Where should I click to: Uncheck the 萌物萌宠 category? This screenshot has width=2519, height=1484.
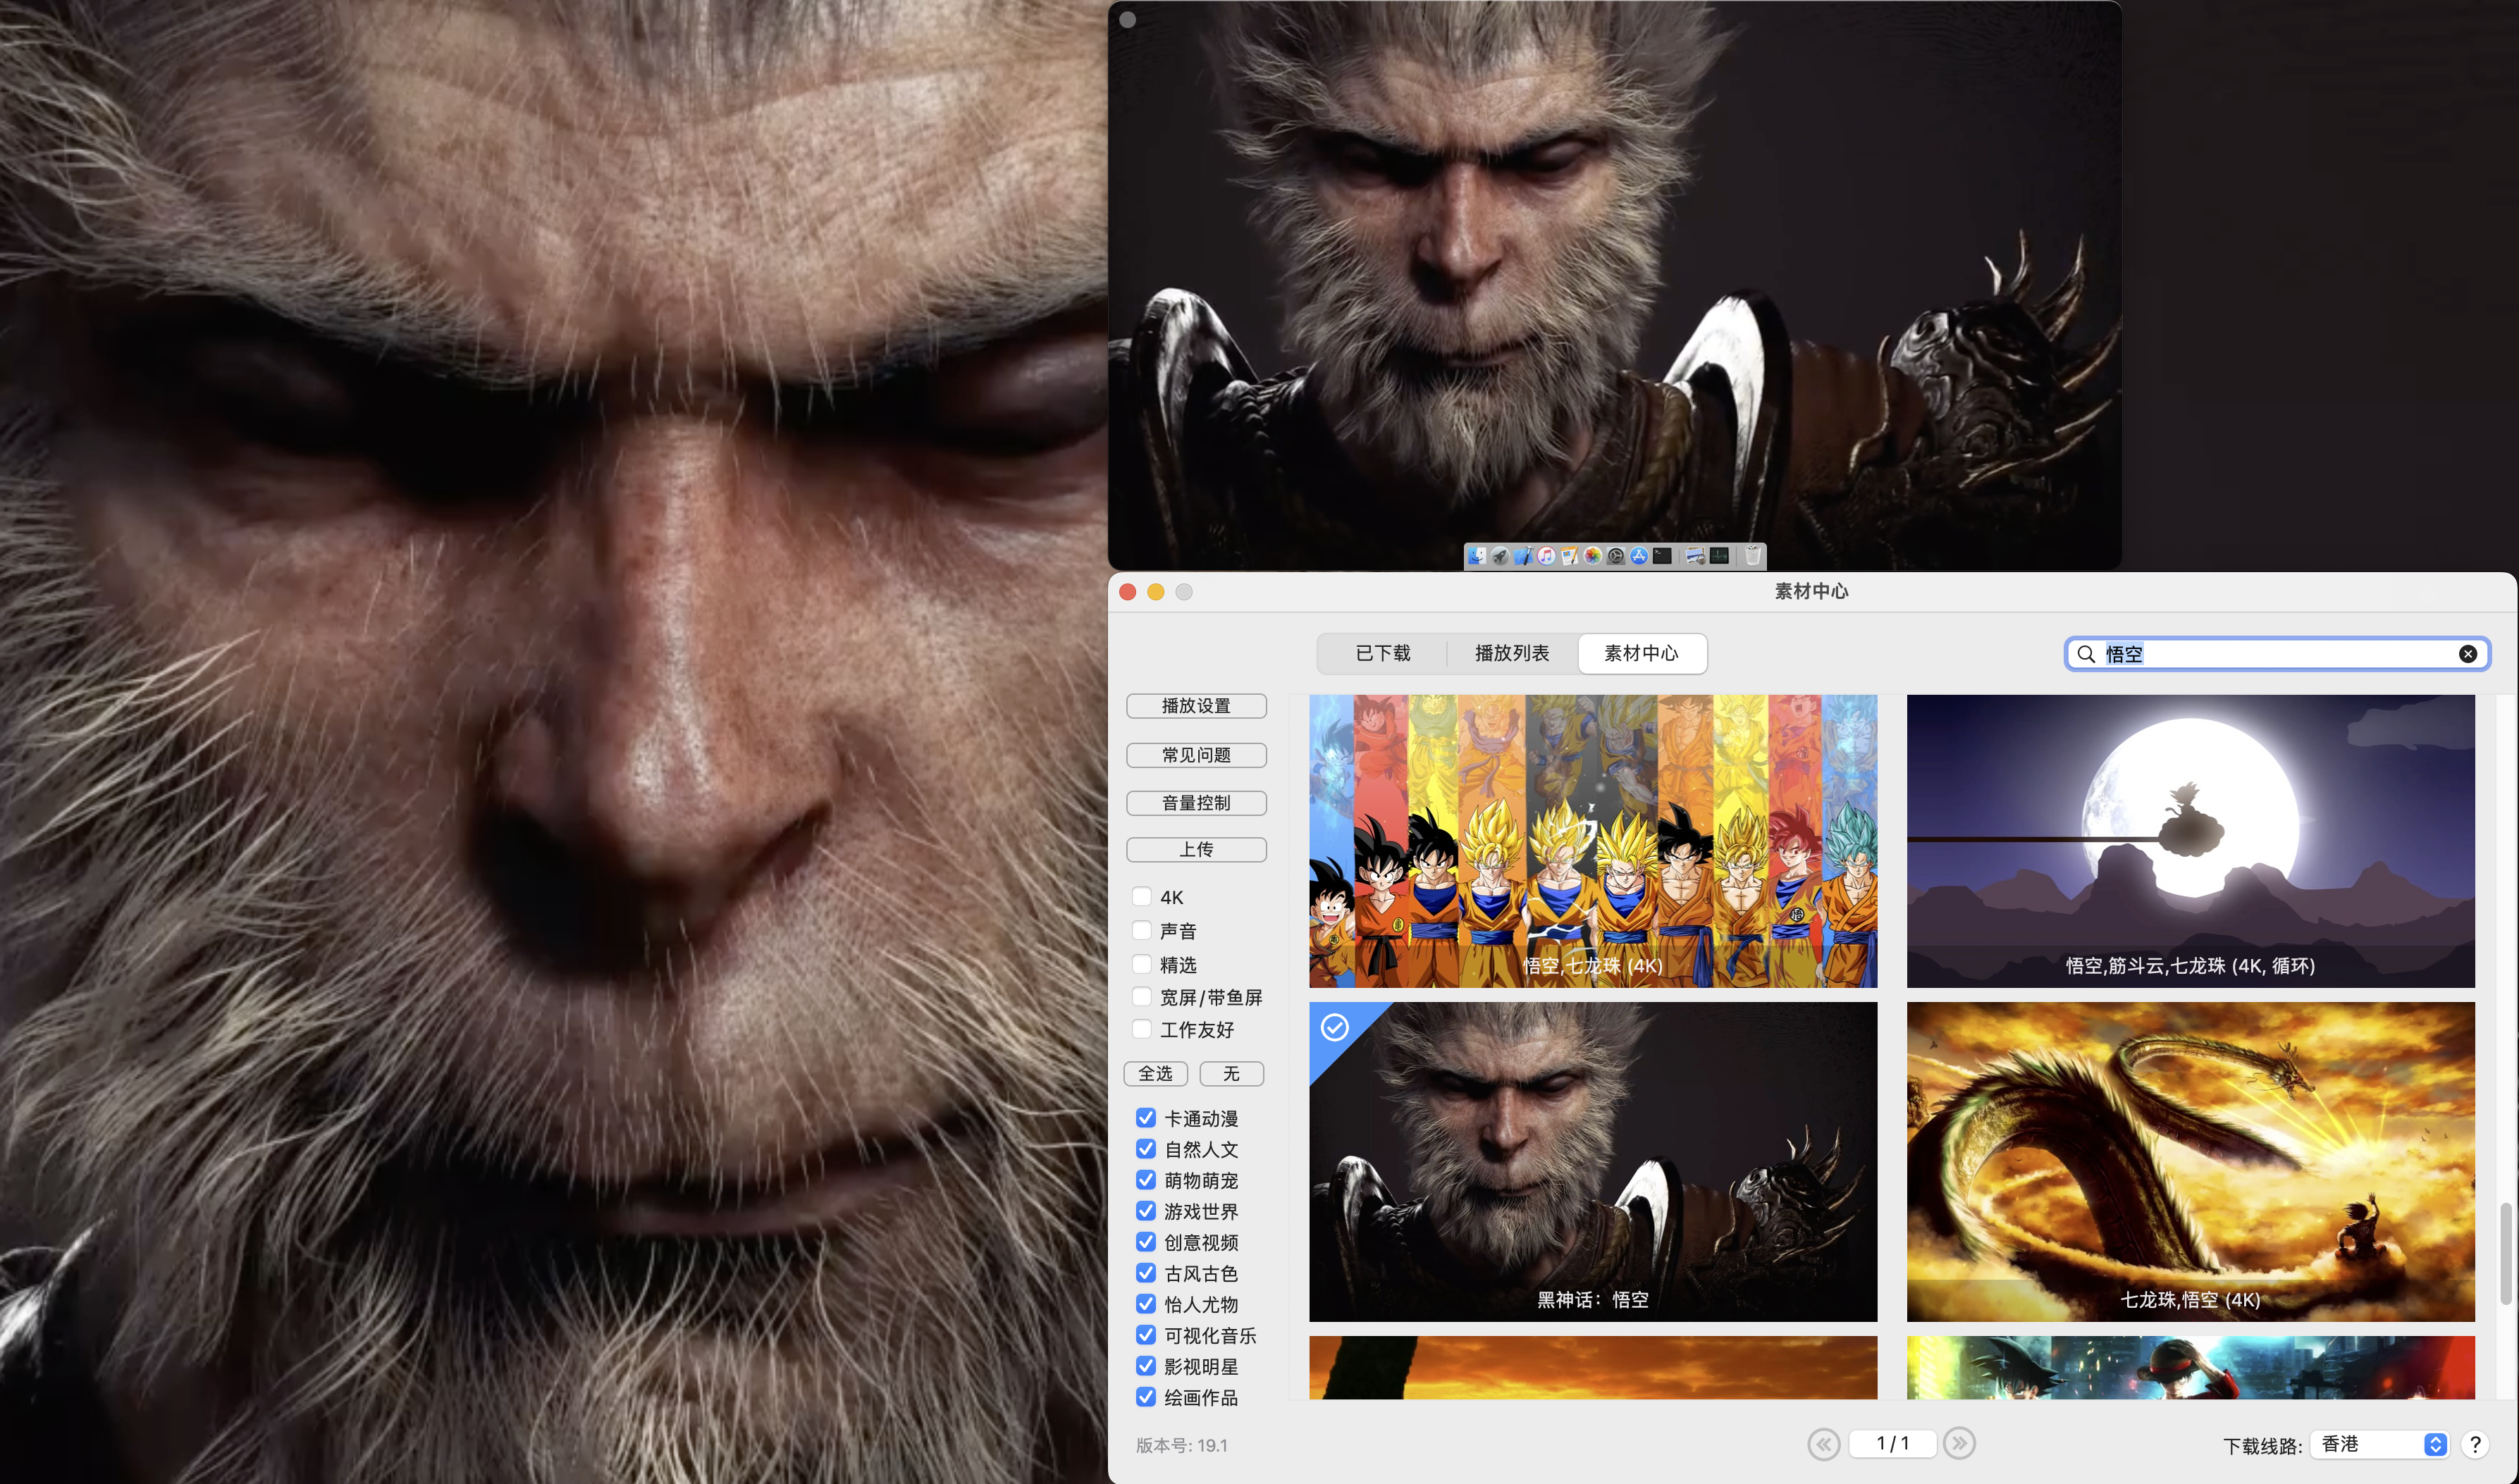(1146, 1180)
